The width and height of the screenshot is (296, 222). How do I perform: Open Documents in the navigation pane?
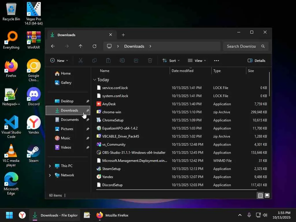click(x=68, y=120)
